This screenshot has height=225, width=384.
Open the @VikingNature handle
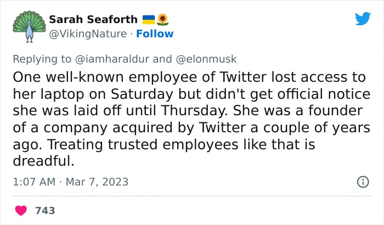click(x=88, y=34)
